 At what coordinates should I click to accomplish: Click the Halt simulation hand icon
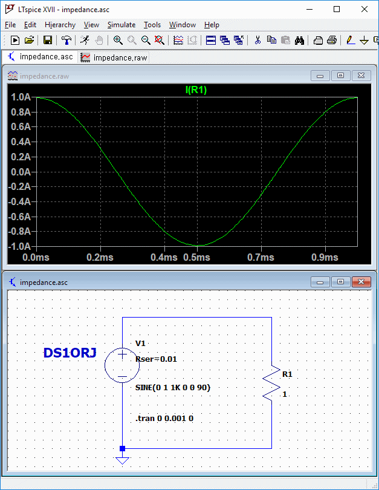99,40
